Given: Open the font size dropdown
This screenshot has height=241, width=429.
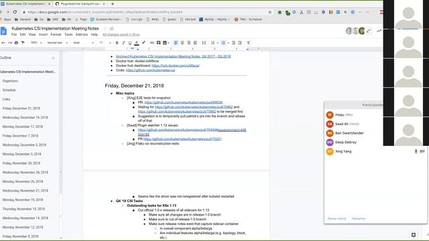Looking at the screenshot, I should point(105,43).
